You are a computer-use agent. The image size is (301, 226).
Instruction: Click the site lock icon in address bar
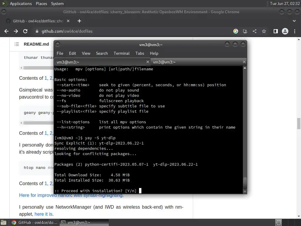(37, 31)
